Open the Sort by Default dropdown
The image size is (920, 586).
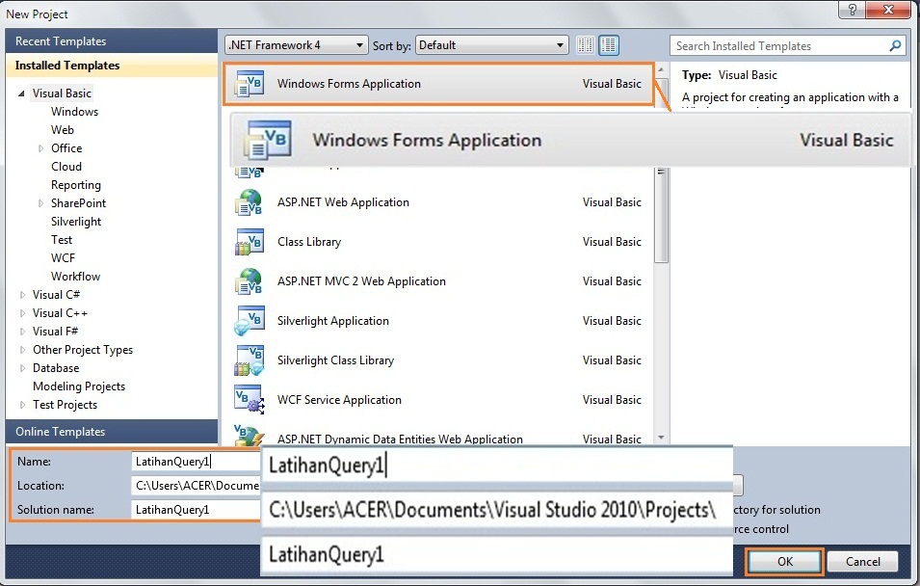pyautogui.click(x=491, y=45)
